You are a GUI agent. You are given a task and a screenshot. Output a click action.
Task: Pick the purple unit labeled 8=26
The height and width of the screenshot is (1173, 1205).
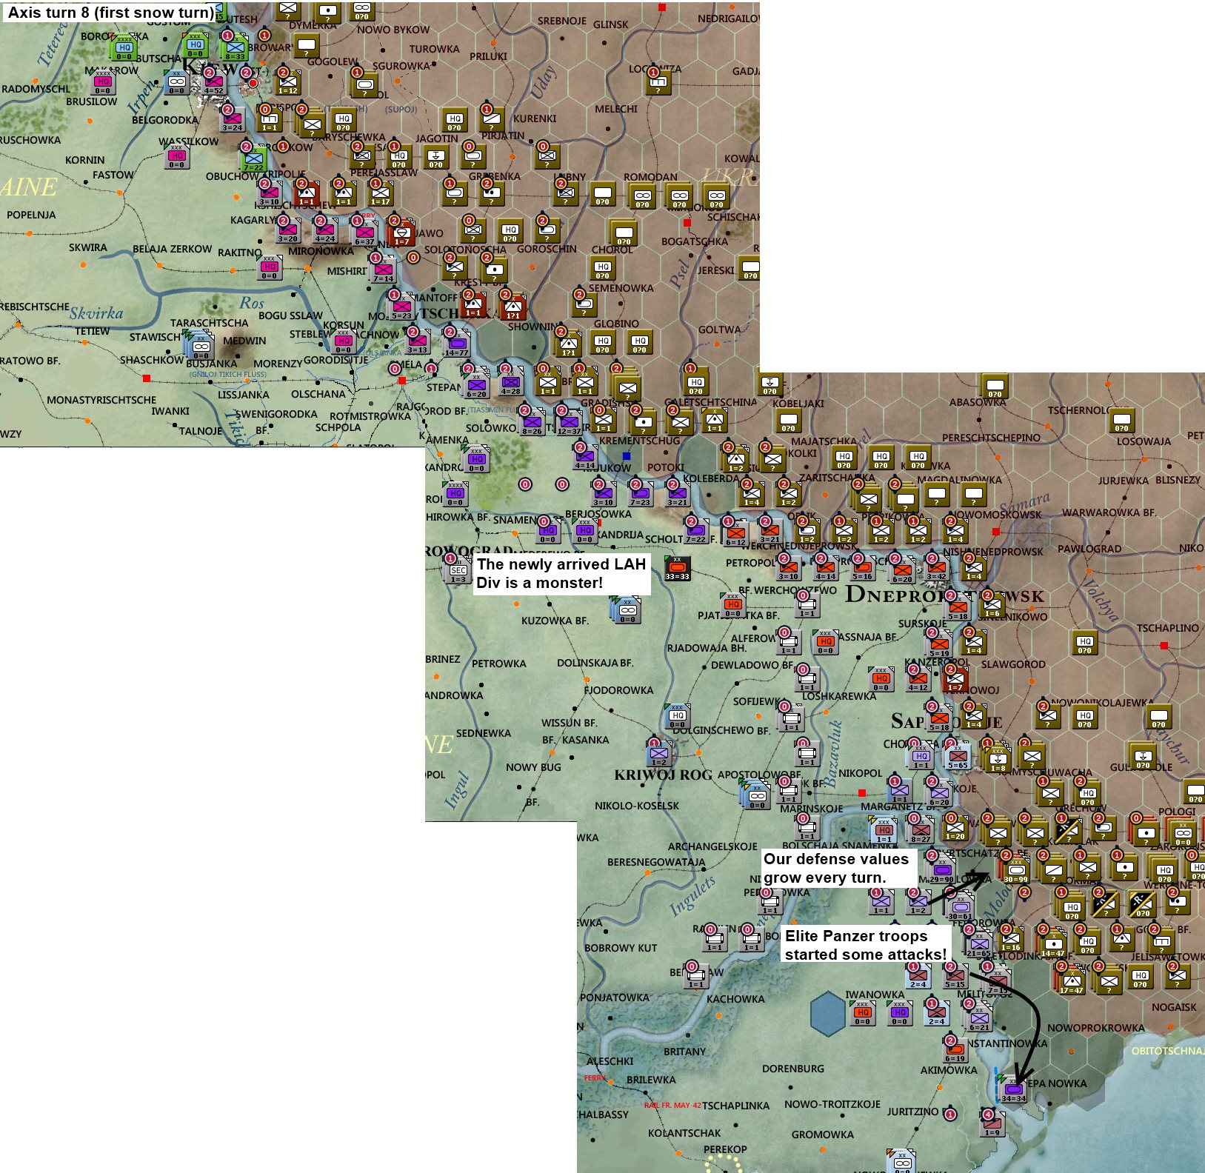tap(533, 423)
